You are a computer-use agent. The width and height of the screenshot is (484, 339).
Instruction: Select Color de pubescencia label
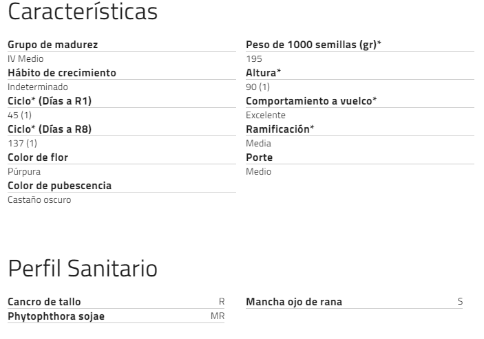[x=59, y=186]
